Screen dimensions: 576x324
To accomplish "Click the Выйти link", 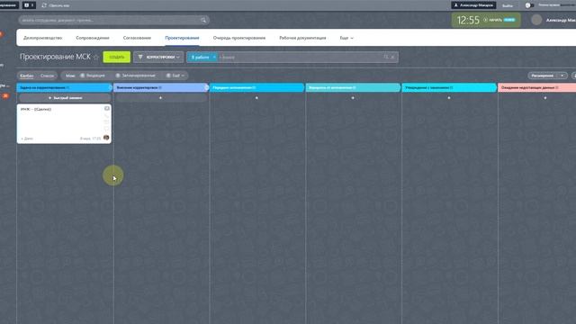I will click(508, 5).
